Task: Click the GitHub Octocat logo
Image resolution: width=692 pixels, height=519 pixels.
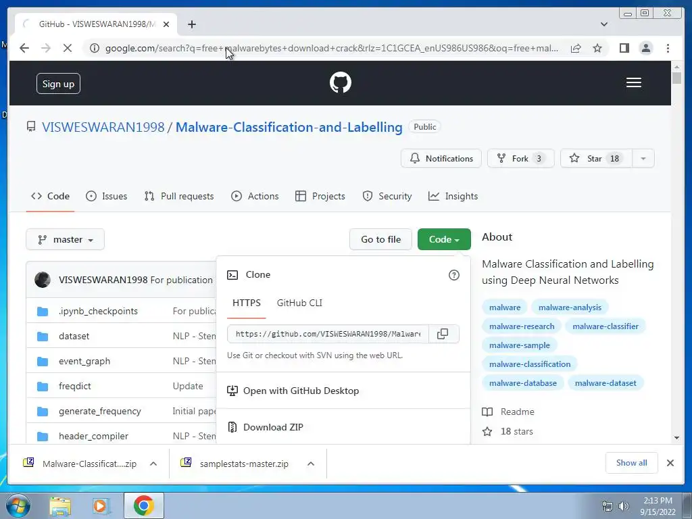Action: click(x=341, y=82)
